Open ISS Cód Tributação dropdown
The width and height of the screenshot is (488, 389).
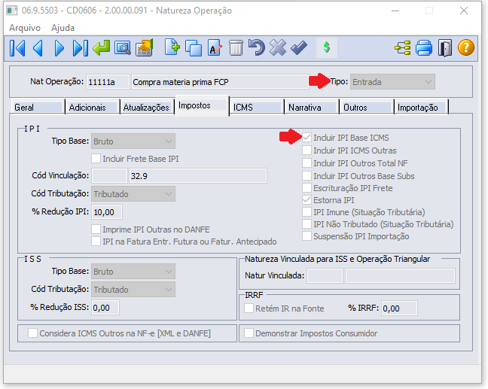pos(133,289)
